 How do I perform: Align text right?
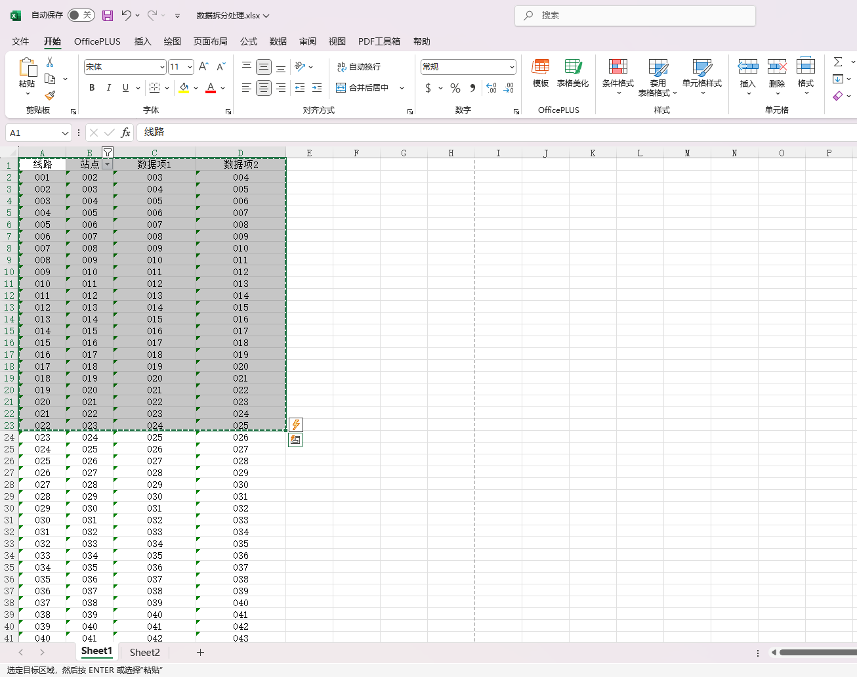click(281, 87)
